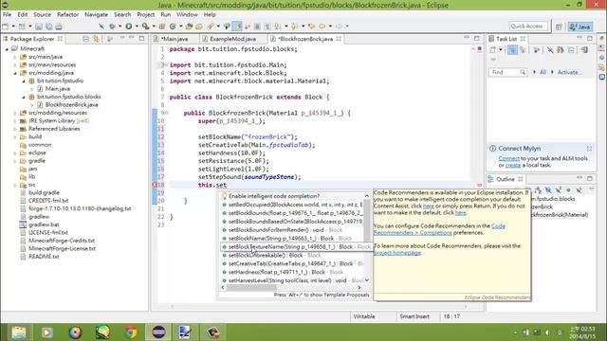
Task: Click the create local task link
Action: 513,165
